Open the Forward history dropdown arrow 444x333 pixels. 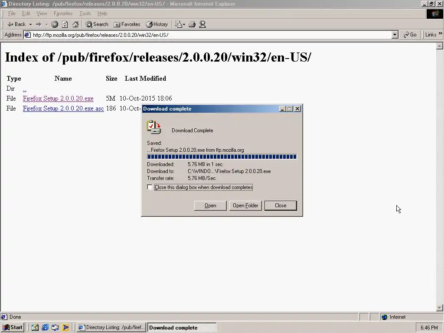pos(46,24)
